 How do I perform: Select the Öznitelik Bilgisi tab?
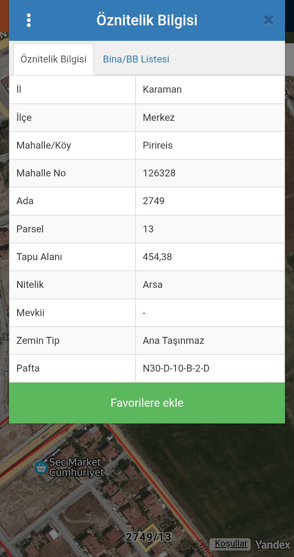click(x=53, y=59)
